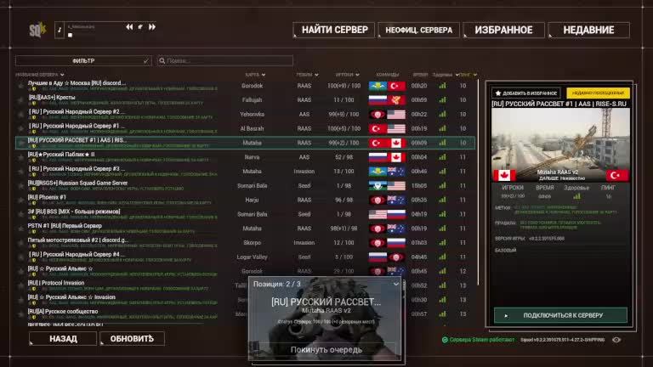The width and height of the screenshot is (653, 367).
Task: Click the НАЗАД button
Action: click(63, 339)
